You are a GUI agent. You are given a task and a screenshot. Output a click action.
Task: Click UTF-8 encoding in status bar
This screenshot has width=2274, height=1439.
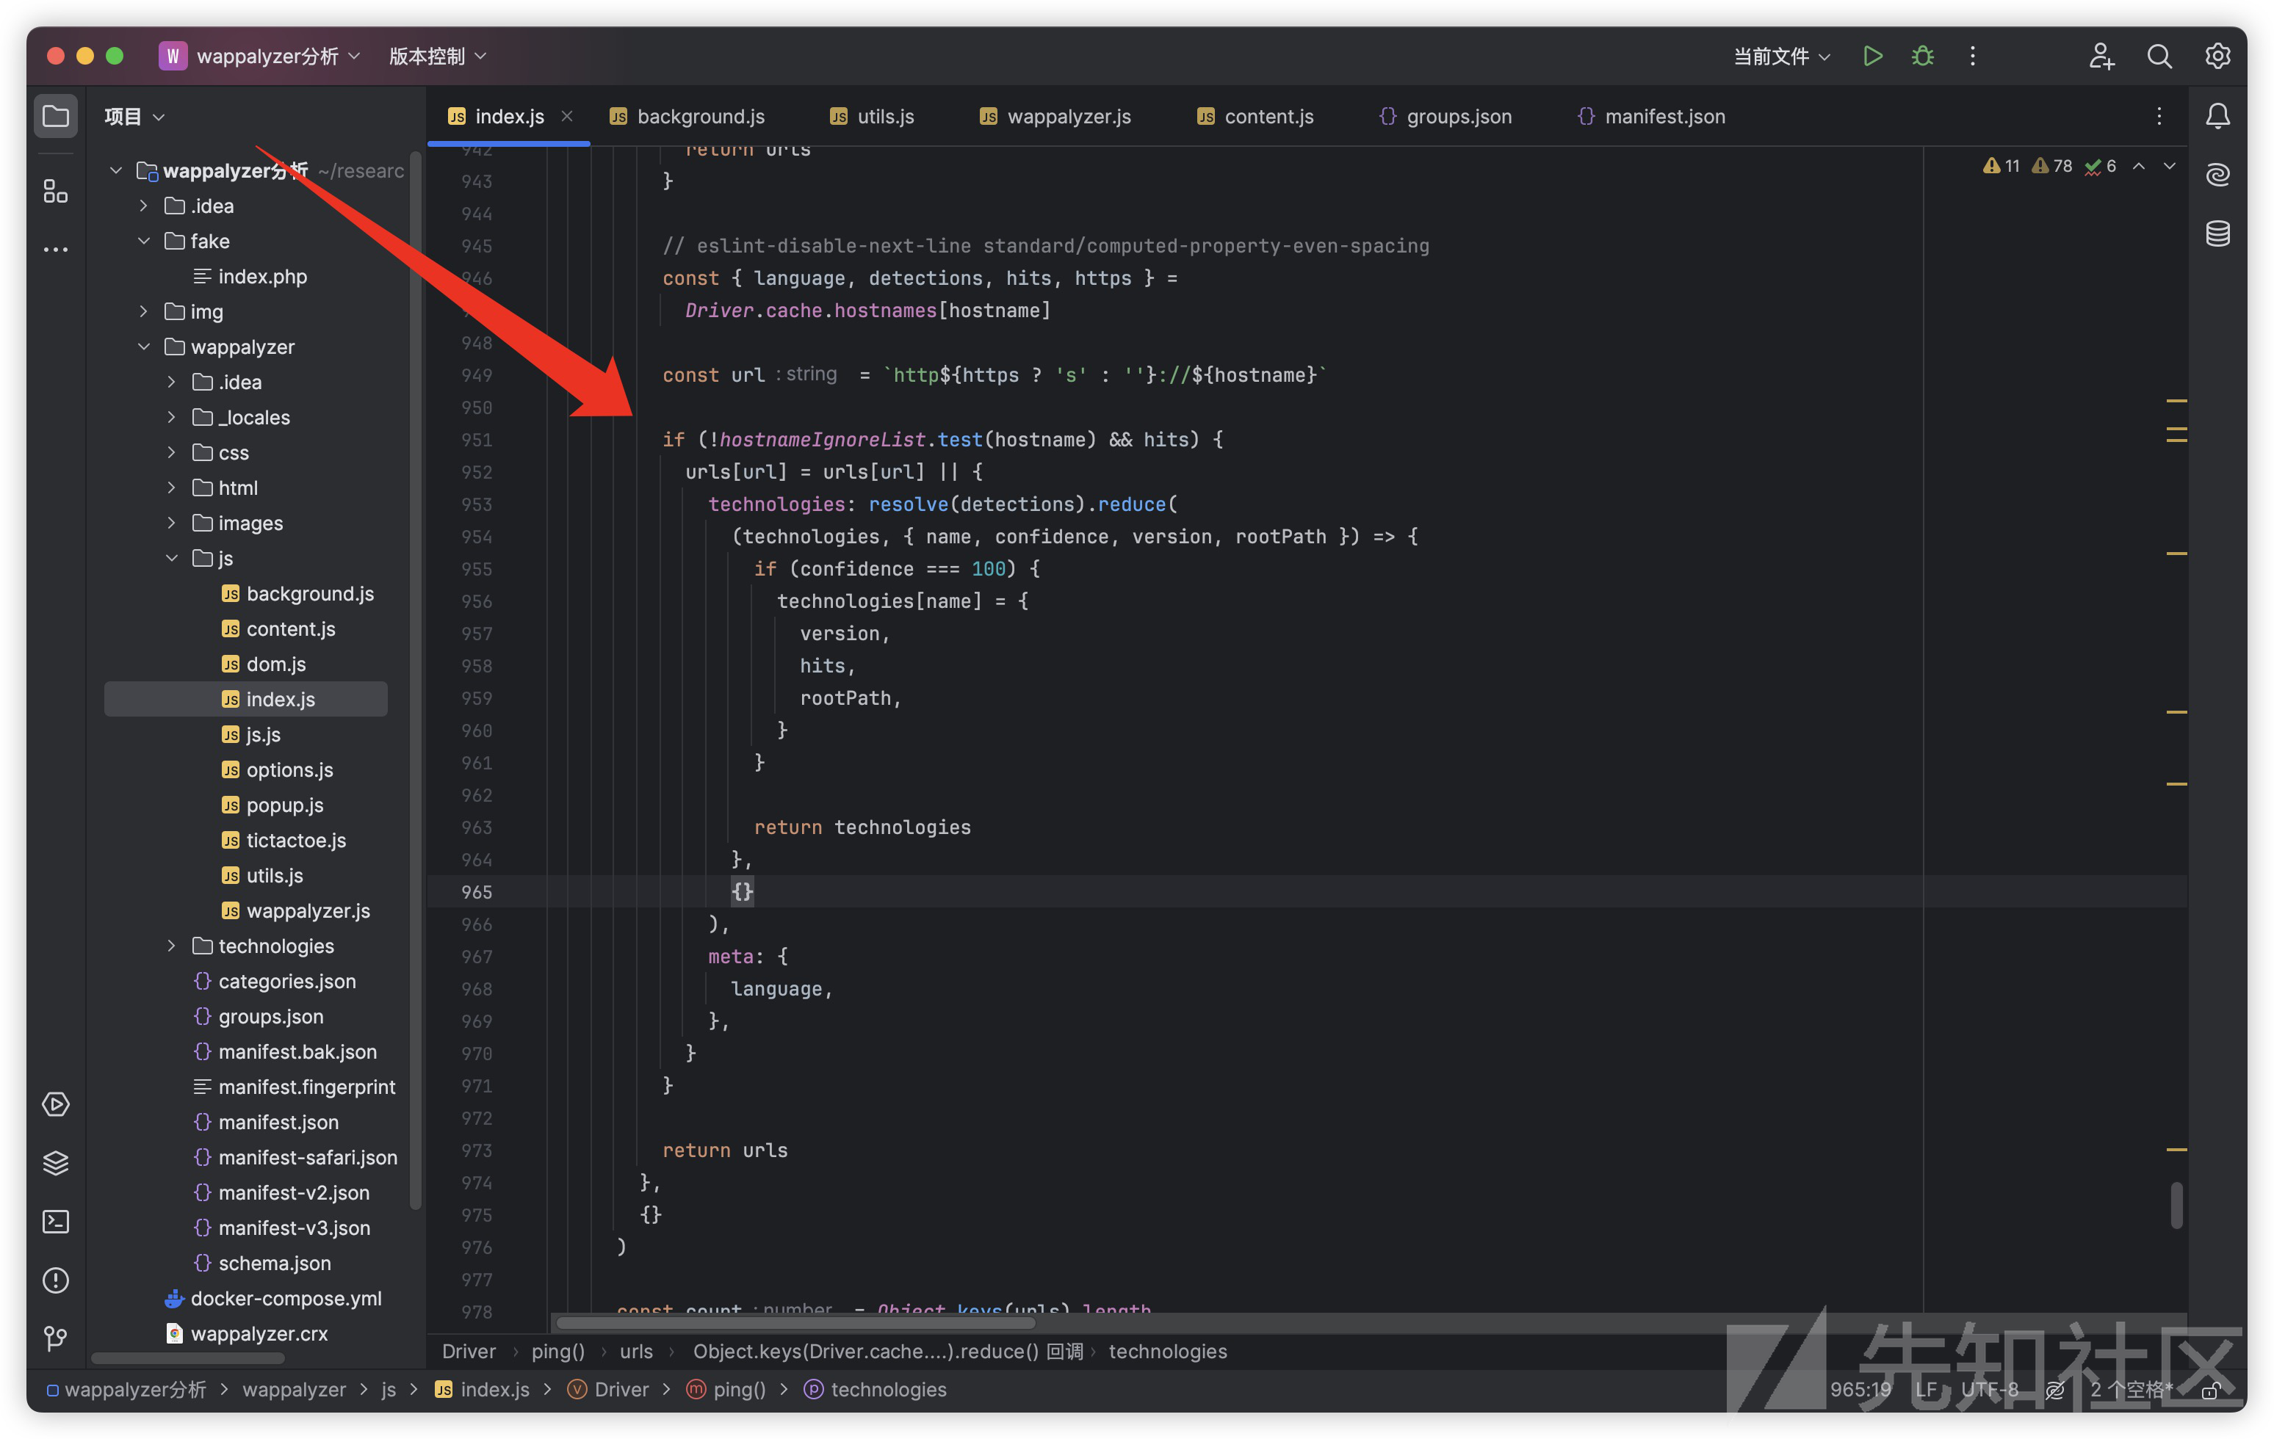pos(1990,1390)
